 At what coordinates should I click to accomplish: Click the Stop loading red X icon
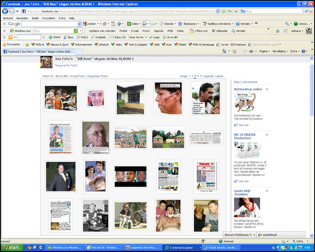(x=236, y=11)
